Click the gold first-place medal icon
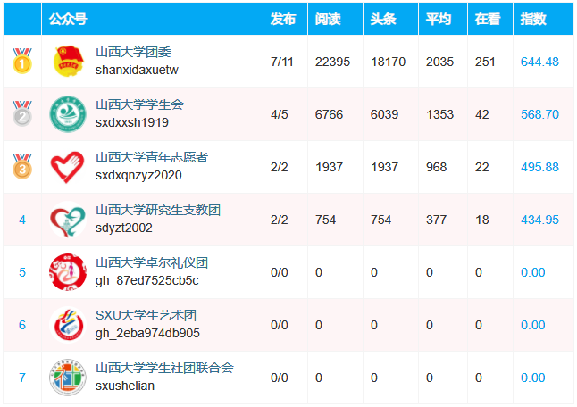 22,61
